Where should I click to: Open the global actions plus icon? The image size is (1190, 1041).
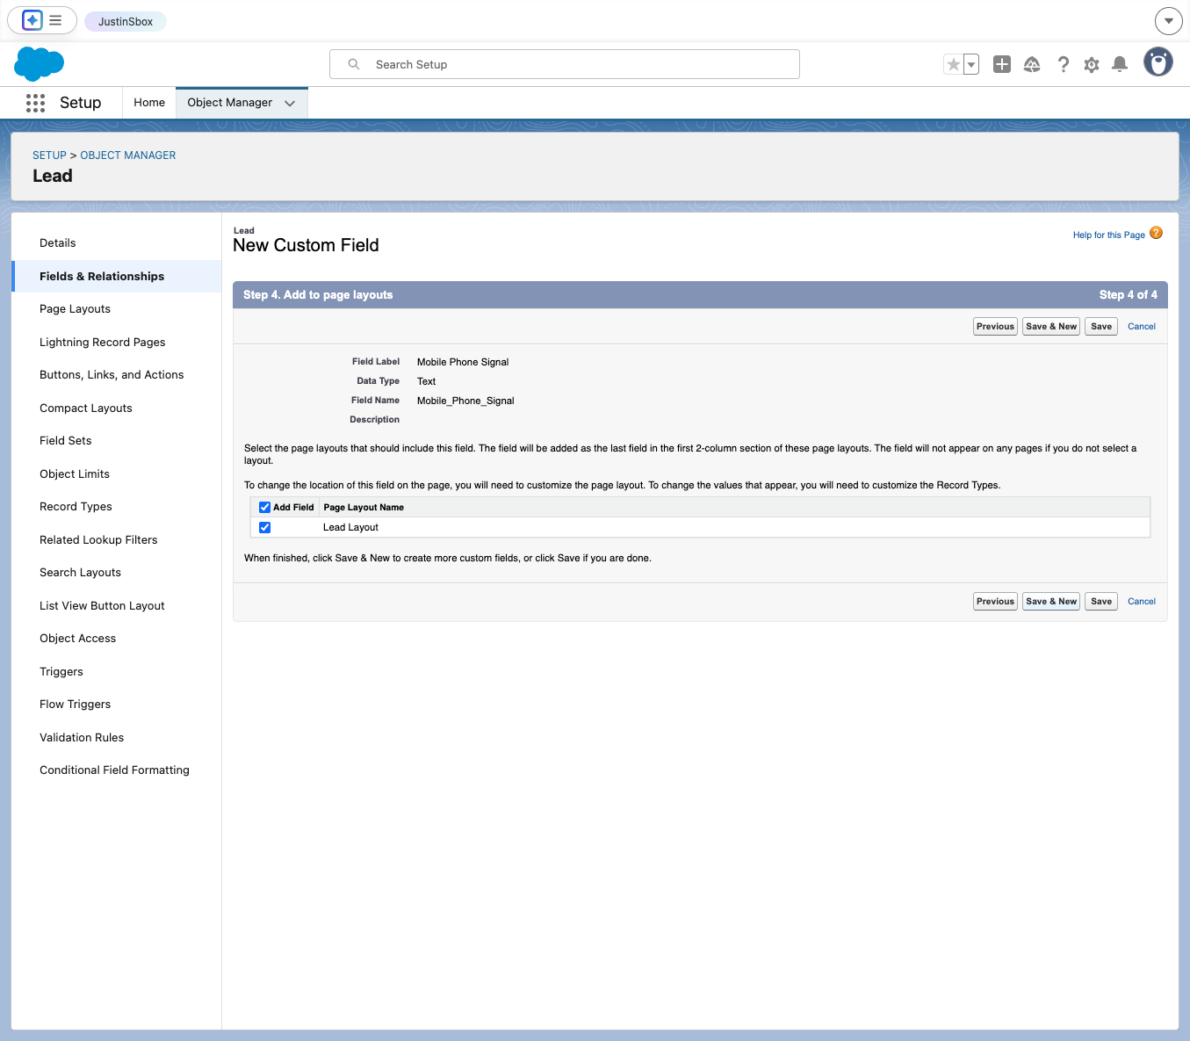pos(1002,64)
